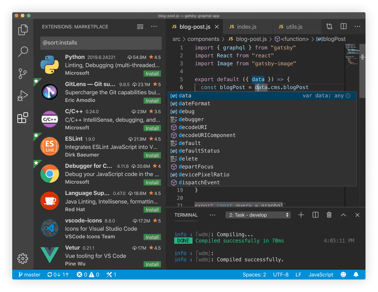This screenshot has height=292, width=378.
Task: Open errors and warnings count in status bar
Action: [x=88, y=275]
